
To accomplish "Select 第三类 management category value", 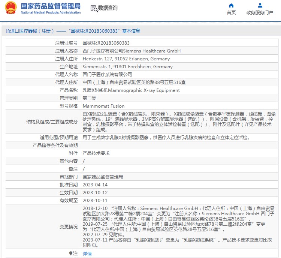I will coord(89,98).
